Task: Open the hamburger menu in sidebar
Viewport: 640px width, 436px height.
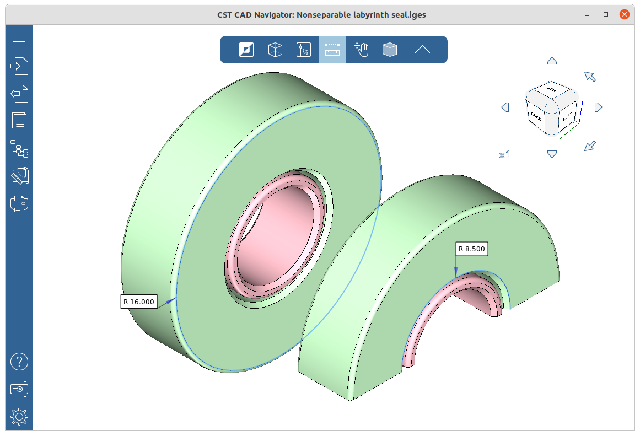Action: pyautogui.click(x=19, y=39)
